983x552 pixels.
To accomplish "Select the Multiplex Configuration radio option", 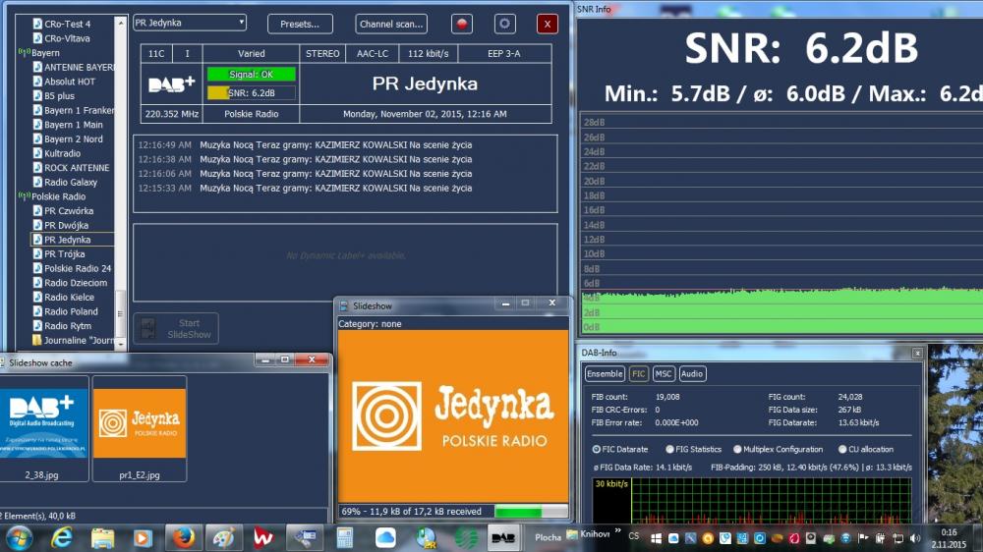I will tap(737, 449).
